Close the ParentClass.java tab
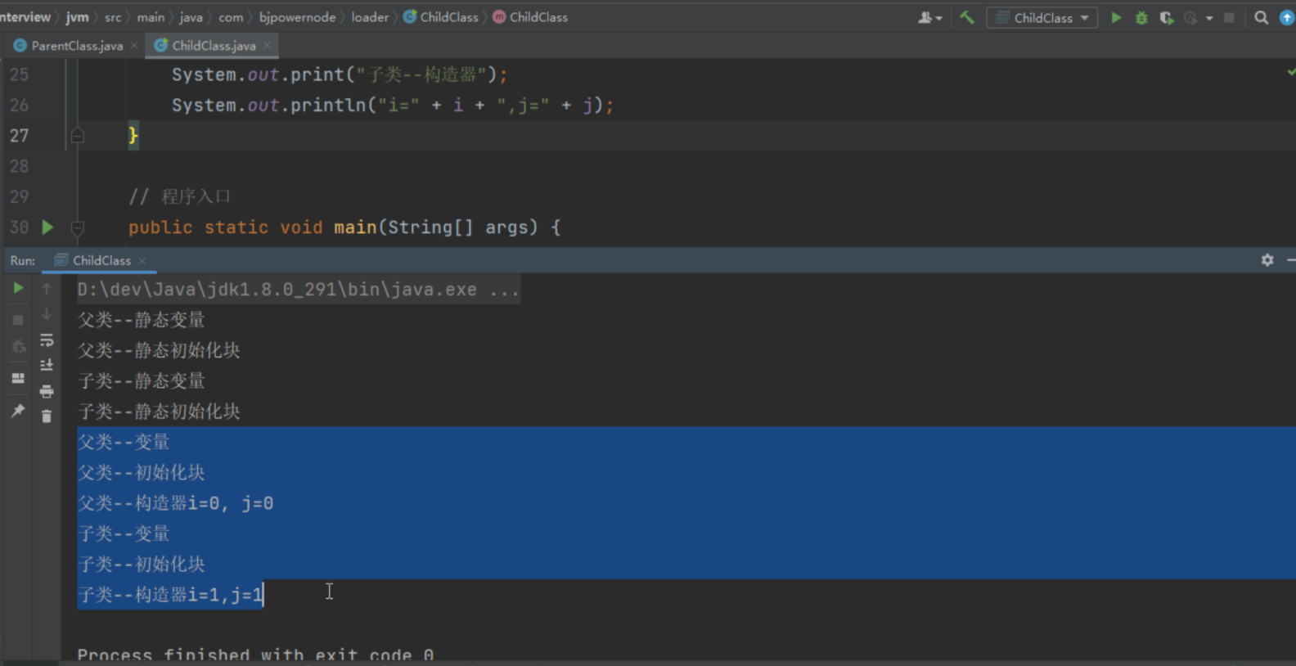 pos(134,46)
